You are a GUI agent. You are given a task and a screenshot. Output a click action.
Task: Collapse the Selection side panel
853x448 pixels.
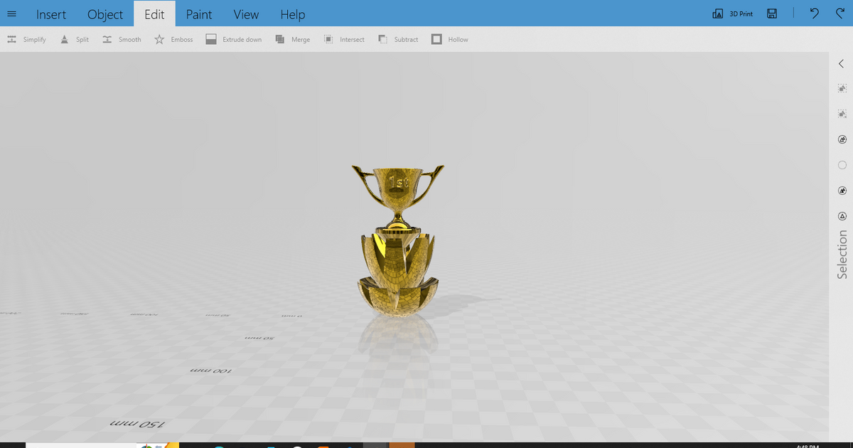click(x=842, y=63)
